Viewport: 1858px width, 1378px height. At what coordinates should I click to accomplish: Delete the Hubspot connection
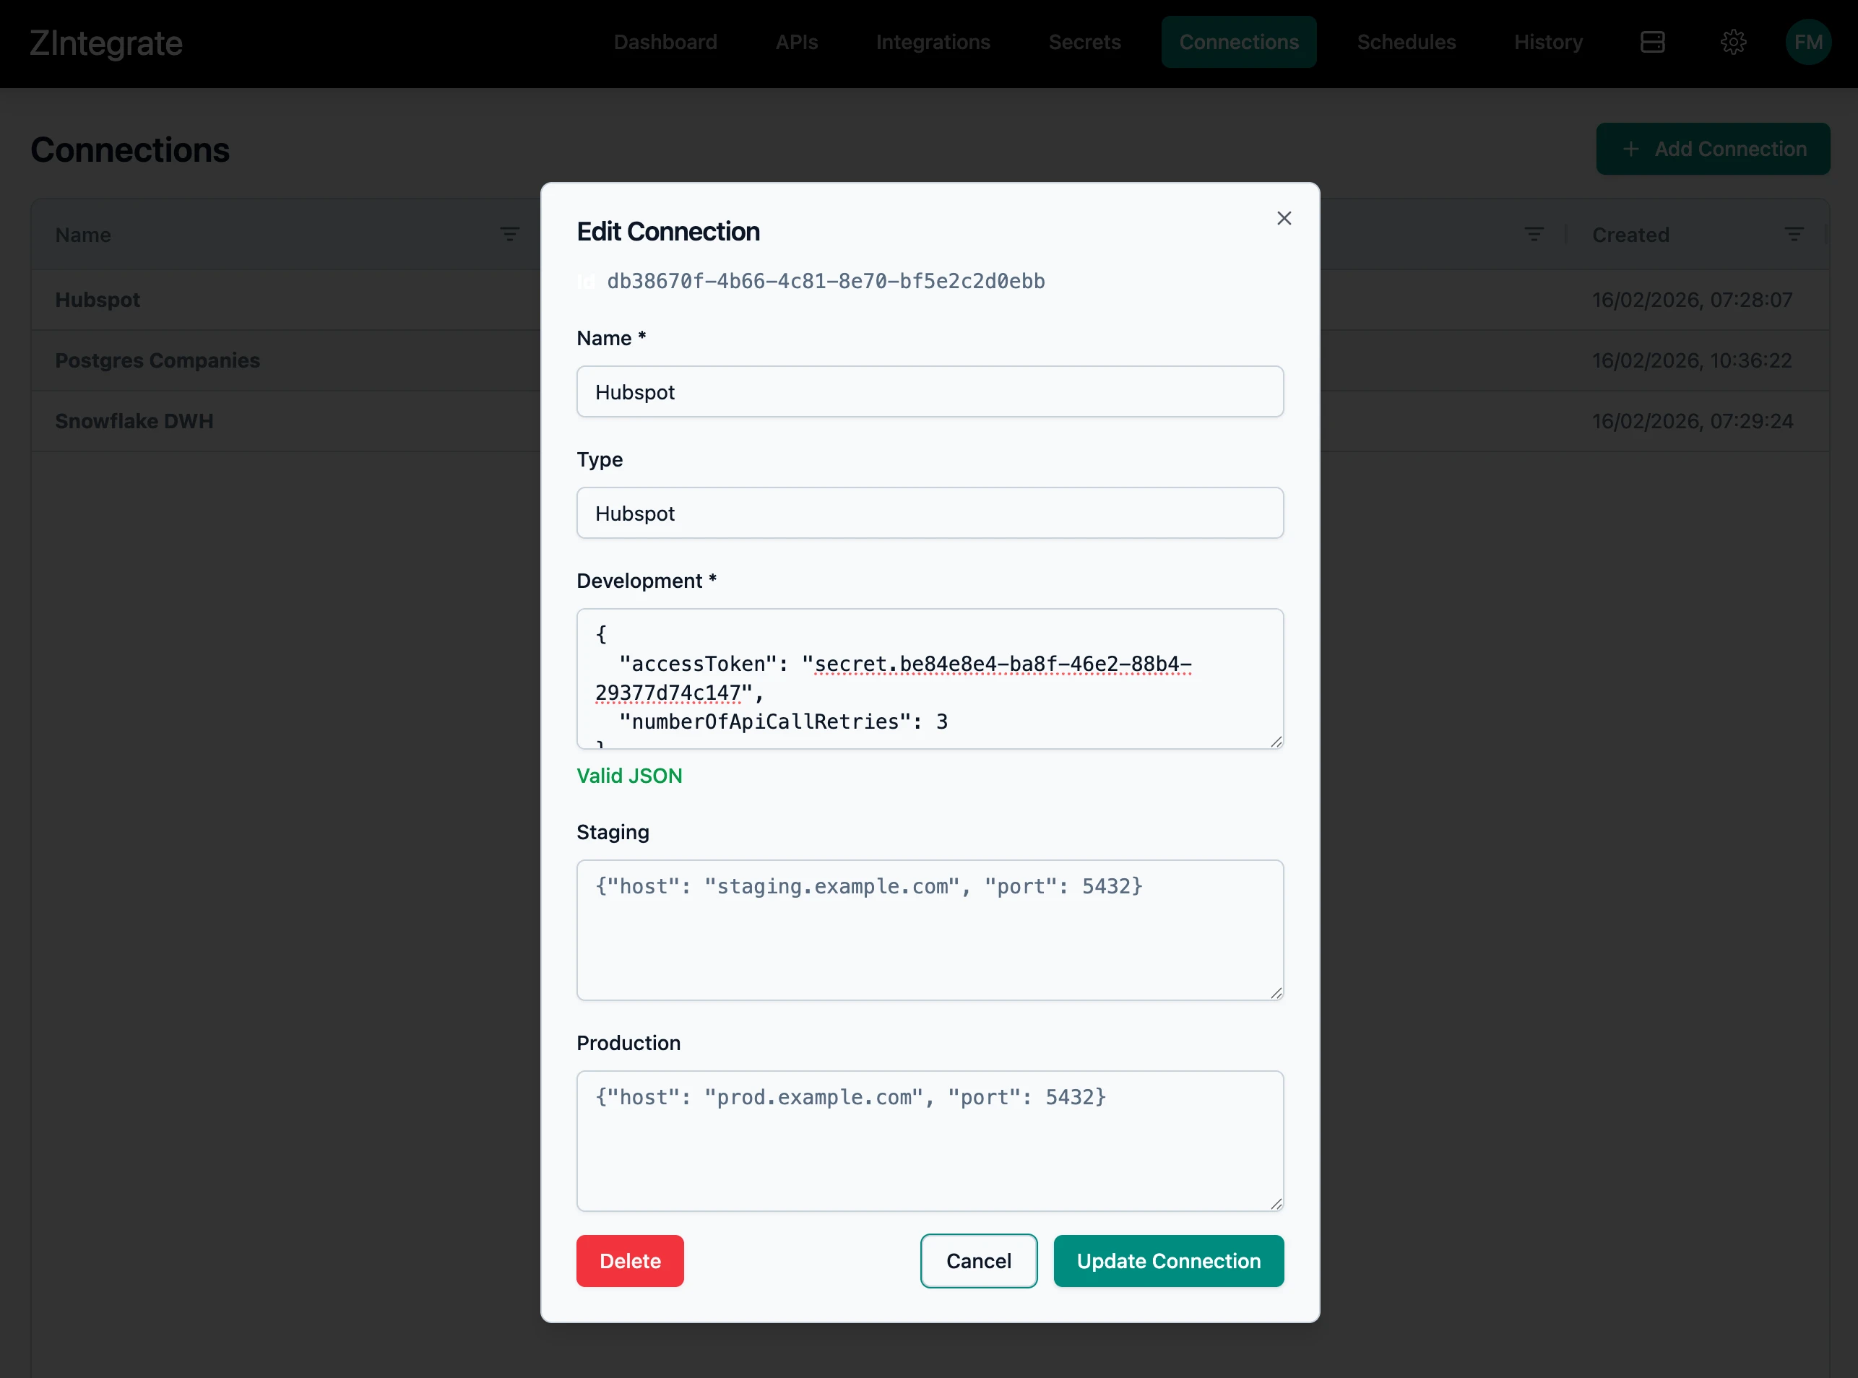click(x=630, y=1261)
